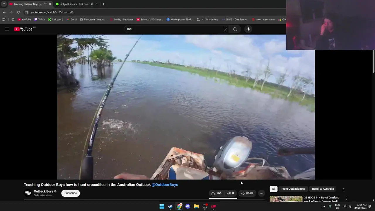This screenshot has height=211, width=375.
Task: Open the Newcastle Stevedor bookmark
Action: [93, 20]
